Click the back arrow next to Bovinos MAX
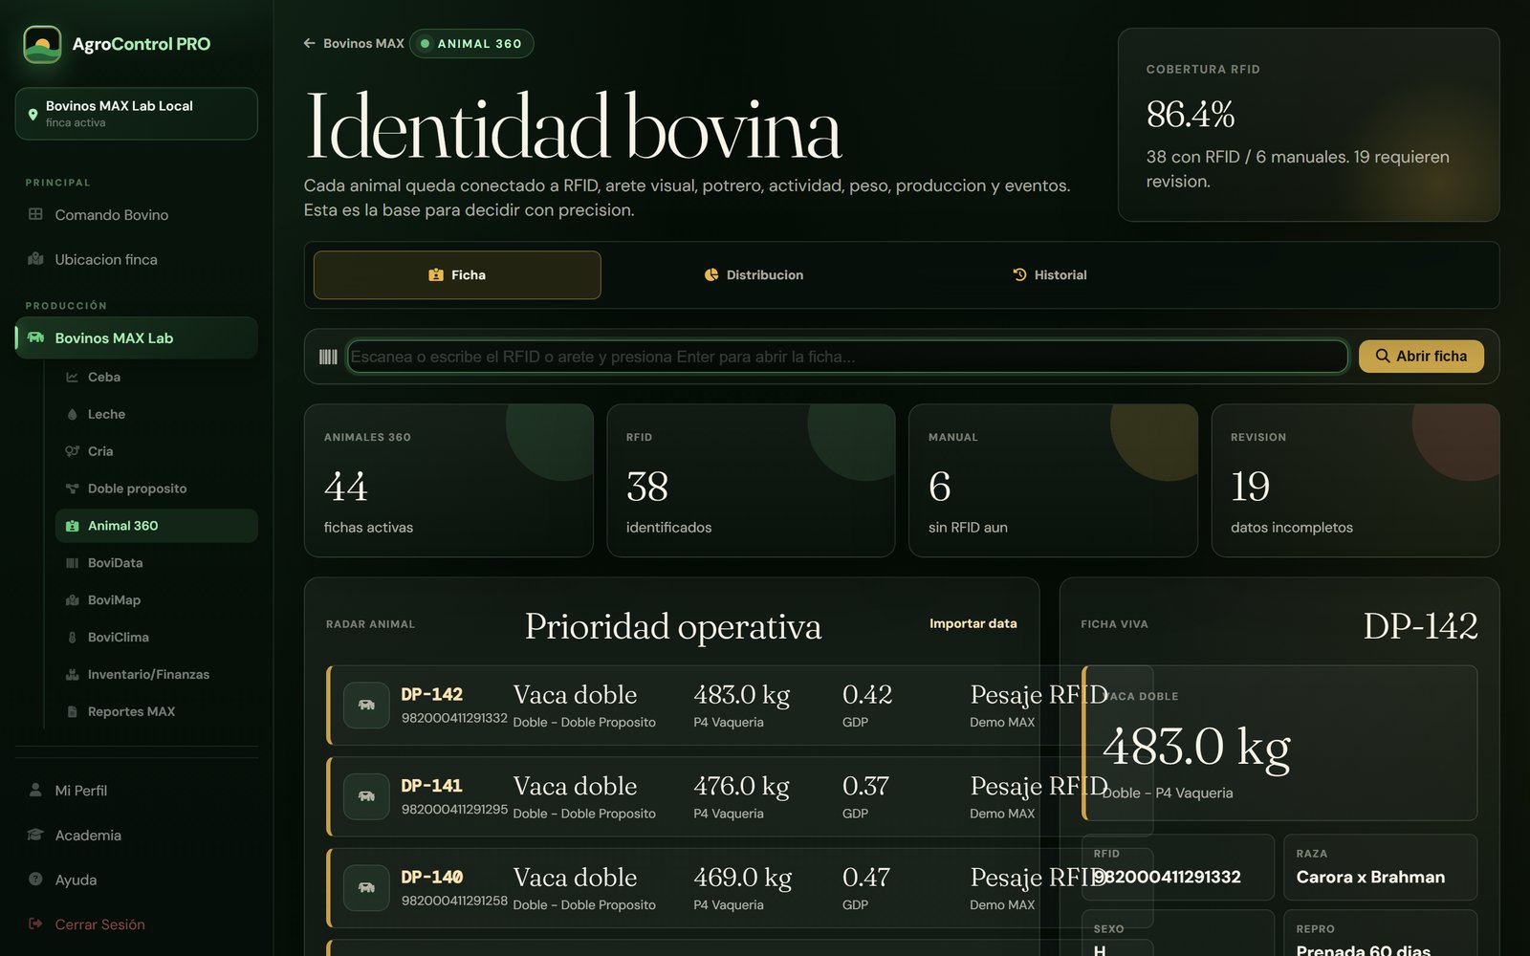Viewport: 1530px width, 956px height. click(x=309, y=43)
